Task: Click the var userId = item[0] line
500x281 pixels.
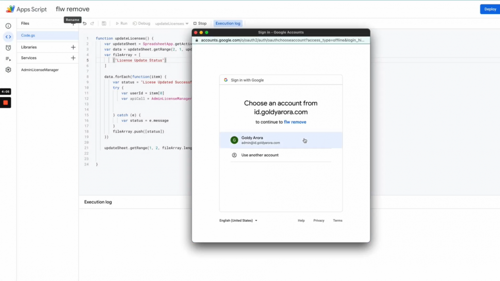Action: tap(143, 93)
